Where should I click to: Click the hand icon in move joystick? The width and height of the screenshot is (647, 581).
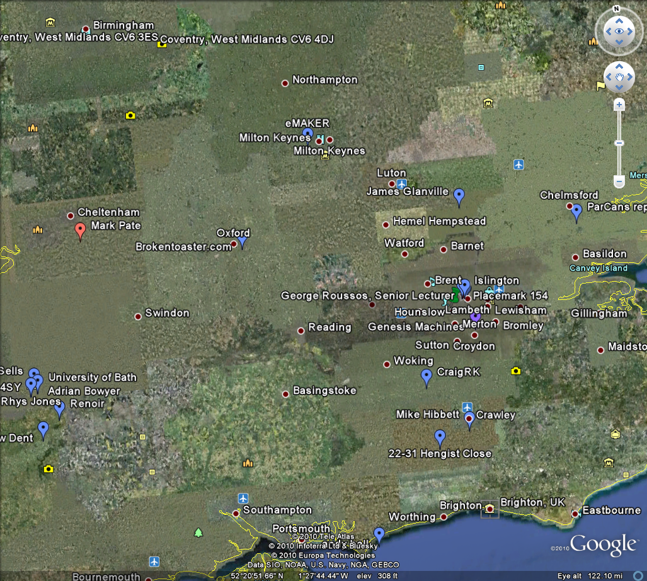point(619,77)
